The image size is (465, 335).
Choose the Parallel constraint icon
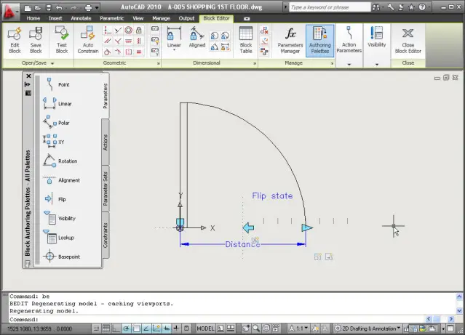pos(107,41)
